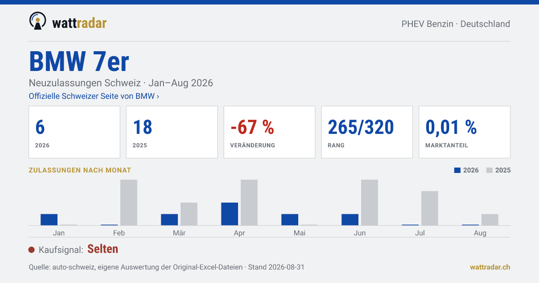
Task: Open Offizielle Schweizer Seite von BMW link
Action: pos(94,96)
